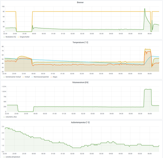Viewport: 163px width, 158px height.
Task: Toggle the outside_temperature legend entry
Action: pyautogui.click(x=13, y=157)
